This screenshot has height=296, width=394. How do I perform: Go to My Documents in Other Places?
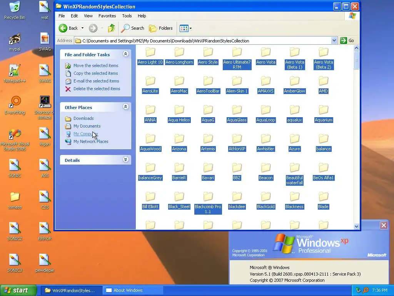87,126
